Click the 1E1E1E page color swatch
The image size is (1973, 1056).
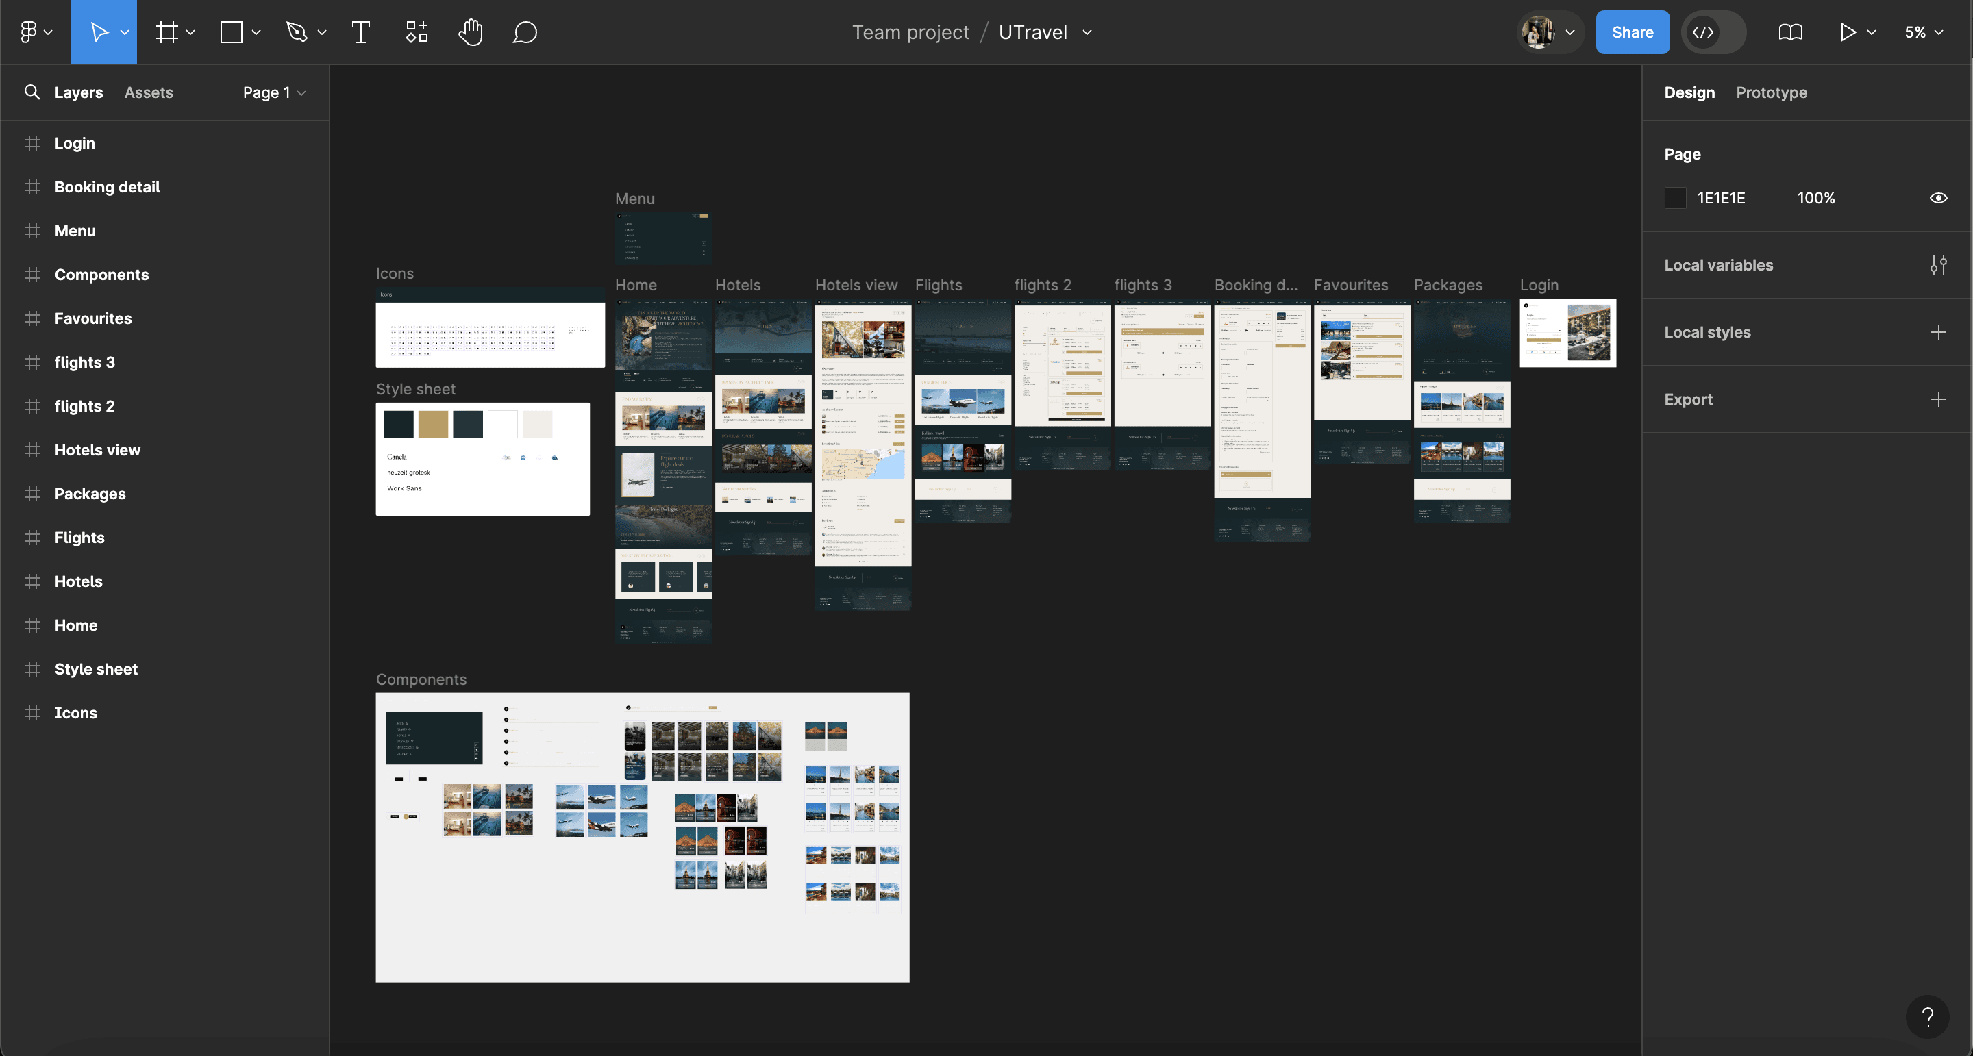1675,199
